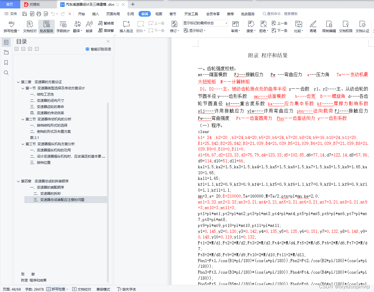Open the 比较 compare documents tool
The width and height of the screenshot is (374, 292).
tap(298, 27)
